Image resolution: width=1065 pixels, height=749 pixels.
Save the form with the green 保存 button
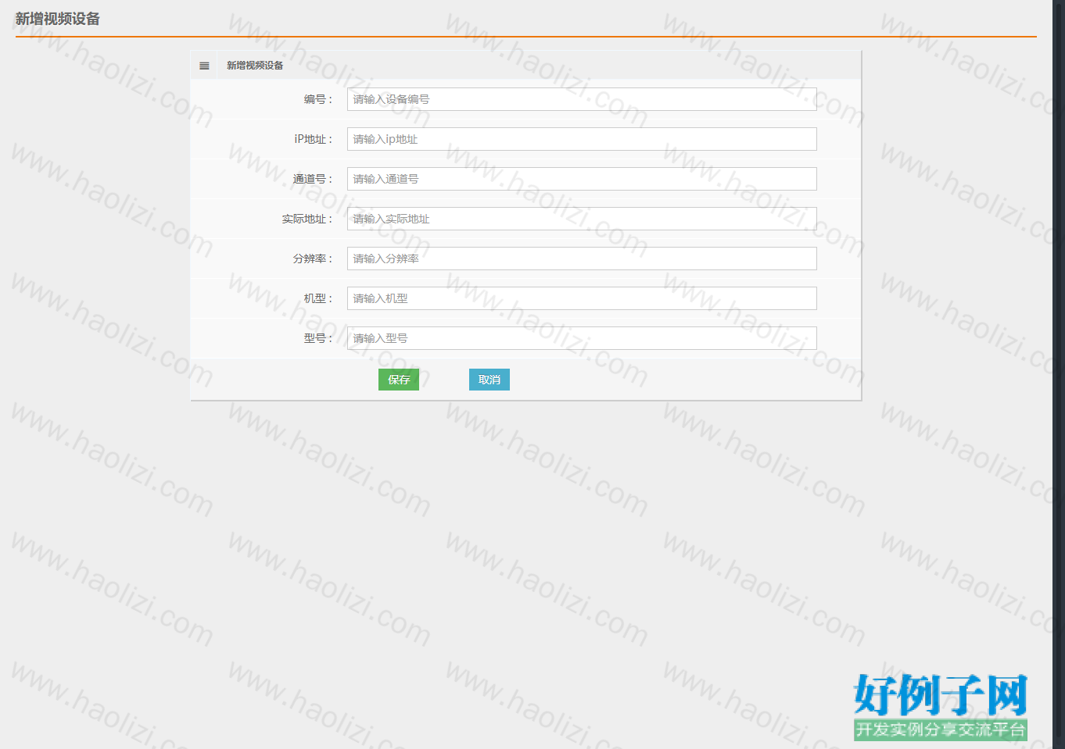click(399, 380)
